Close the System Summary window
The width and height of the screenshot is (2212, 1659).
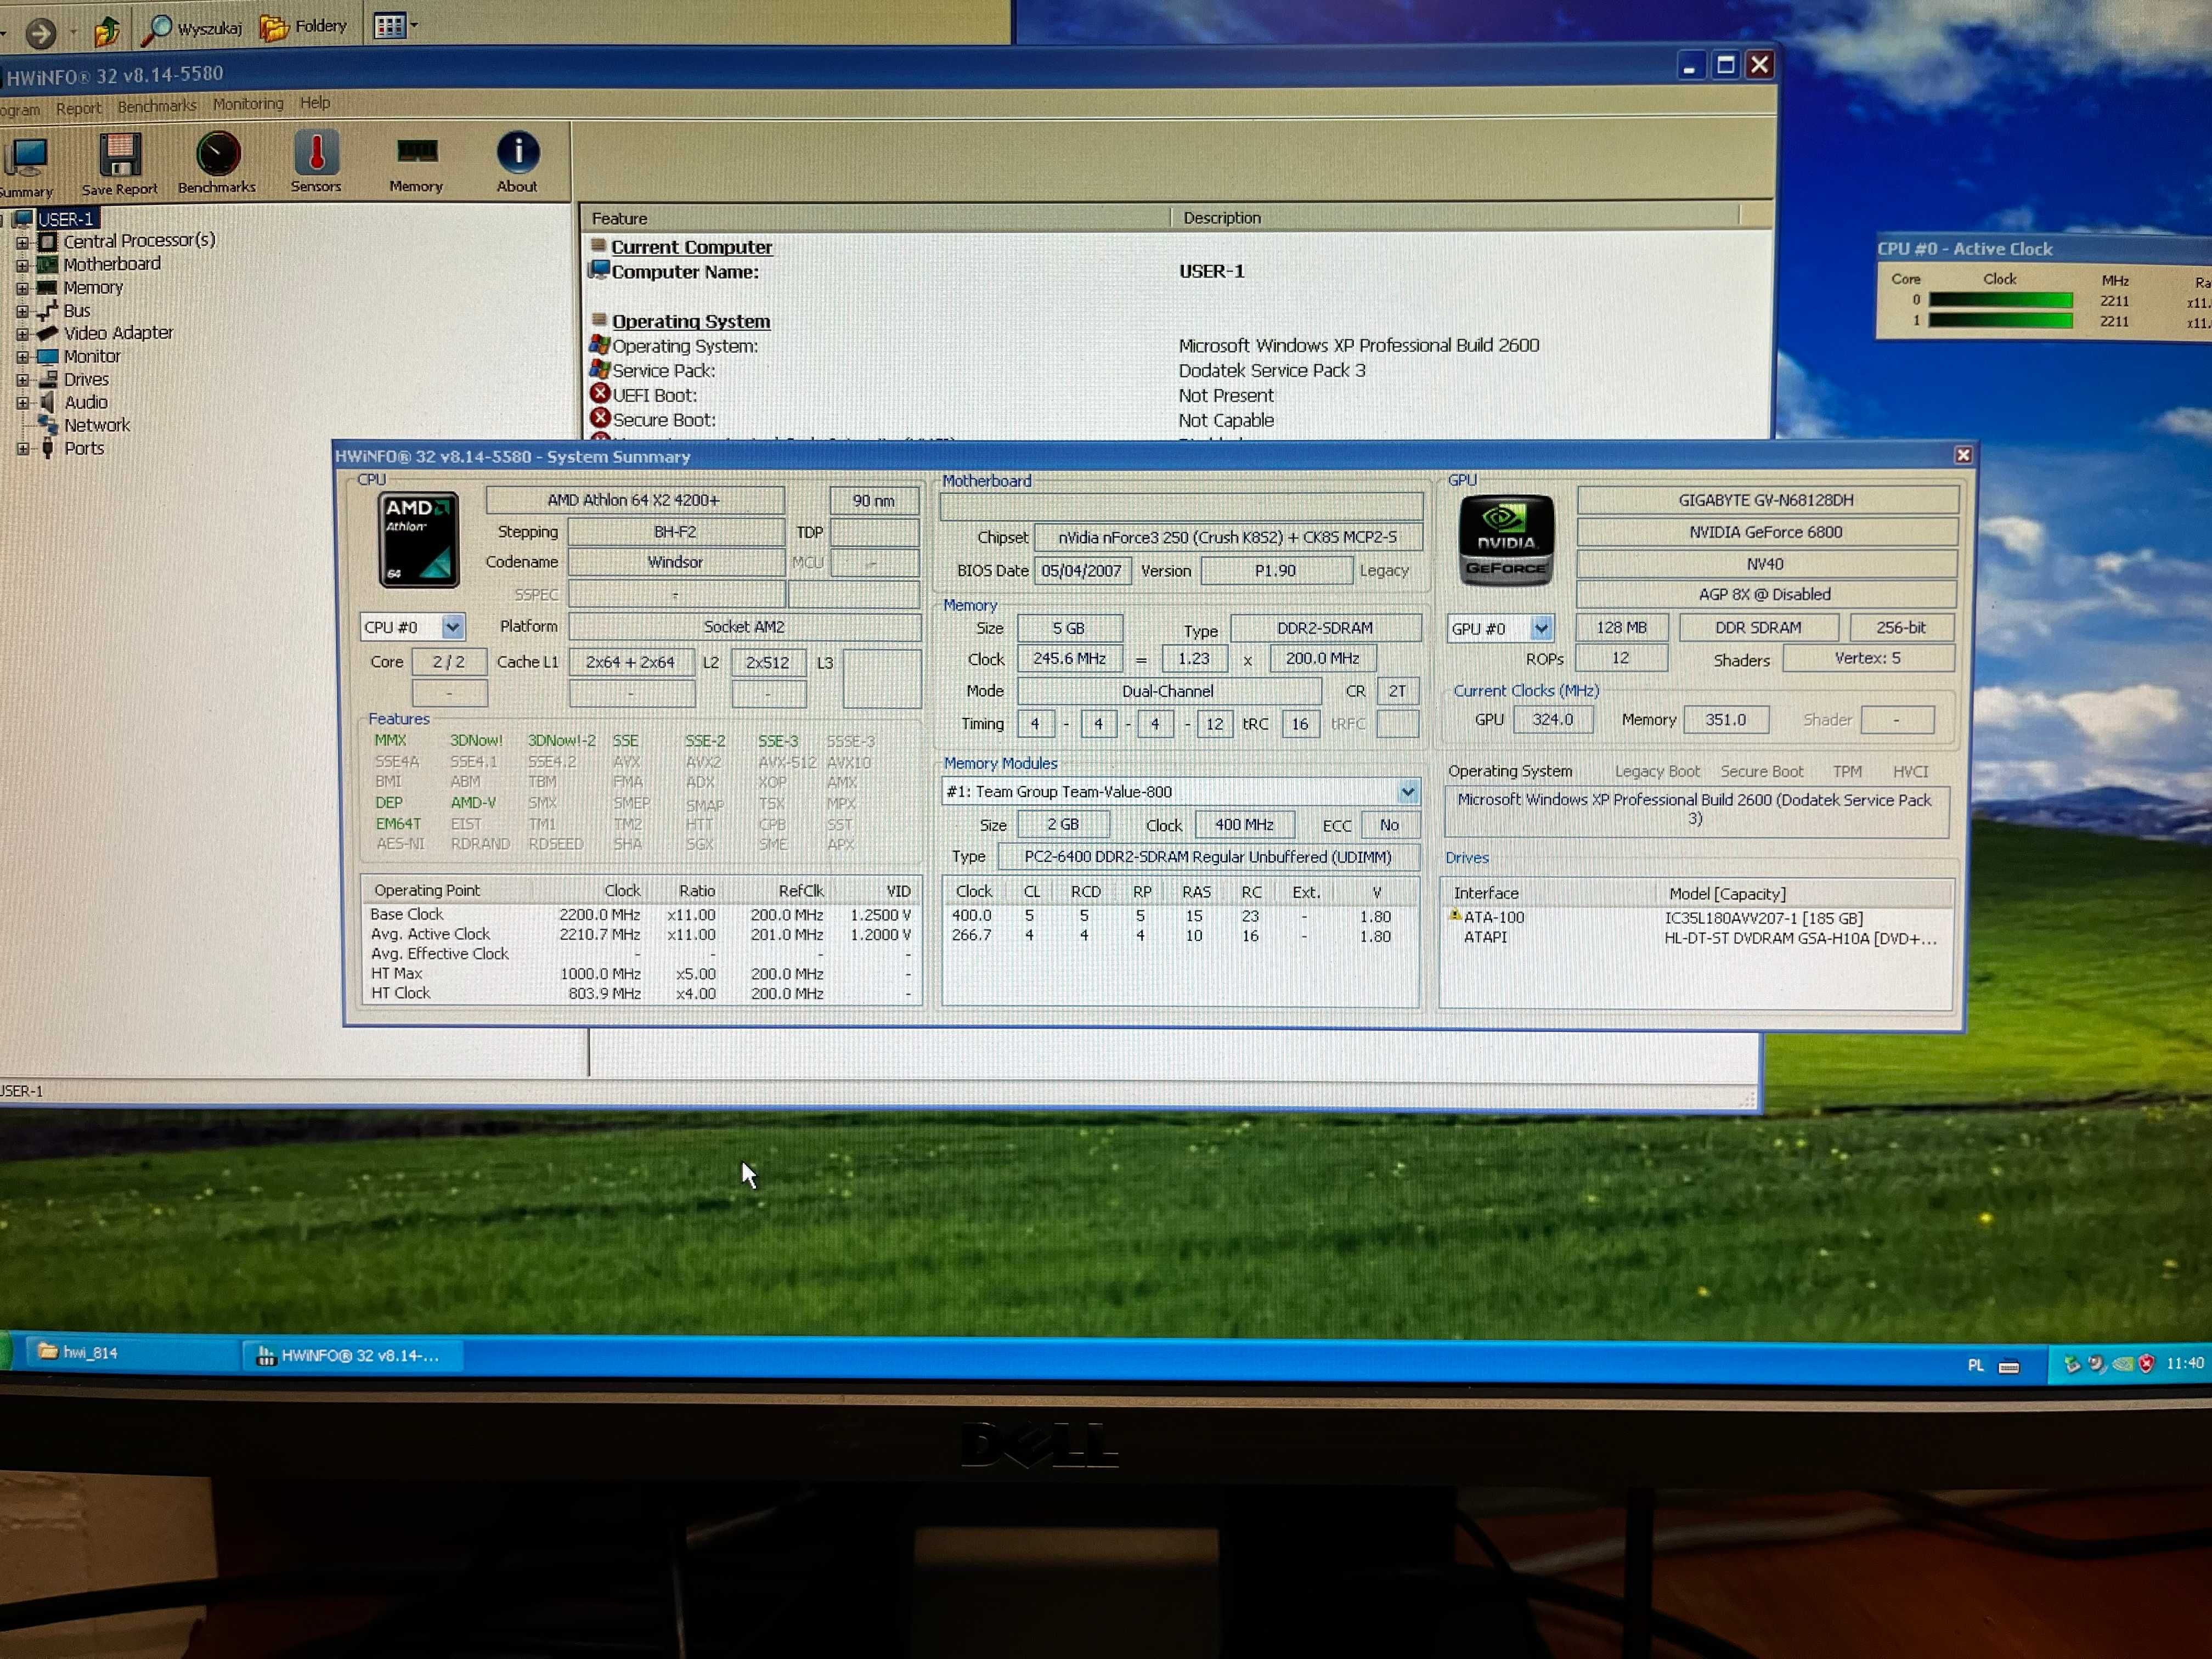point(1963,455)
